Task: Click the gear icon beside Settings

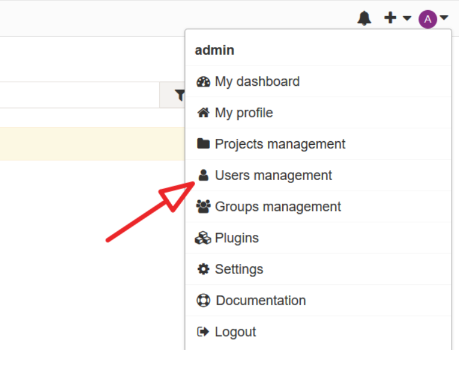Action: [203, 269]
